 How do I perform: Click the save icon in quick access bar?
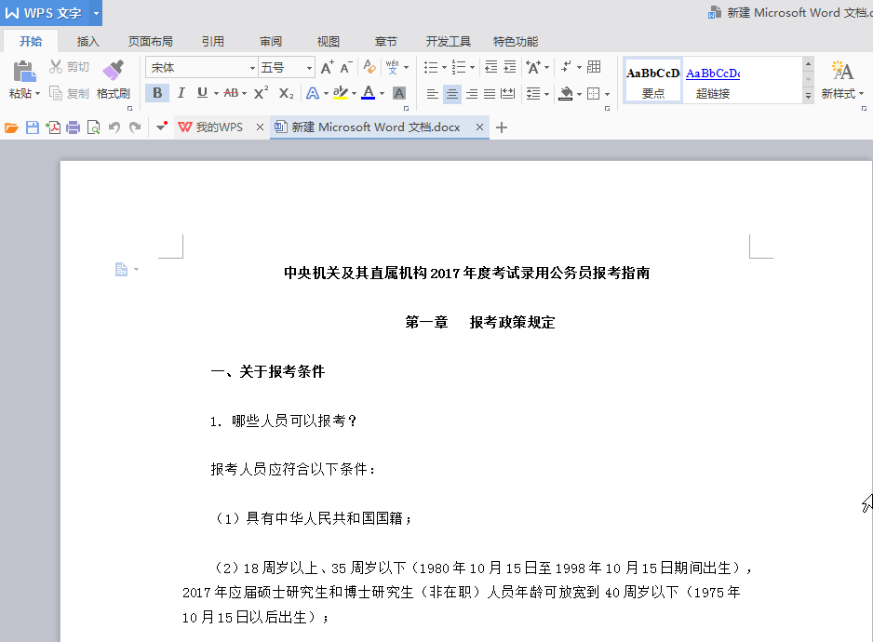(x=33, y=127)
